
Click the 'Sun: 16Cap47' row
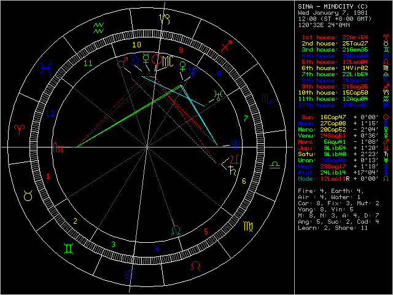[x=345, y=117]
